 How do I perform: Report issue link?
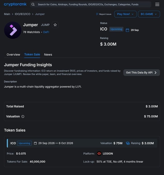tap(104, 14)
